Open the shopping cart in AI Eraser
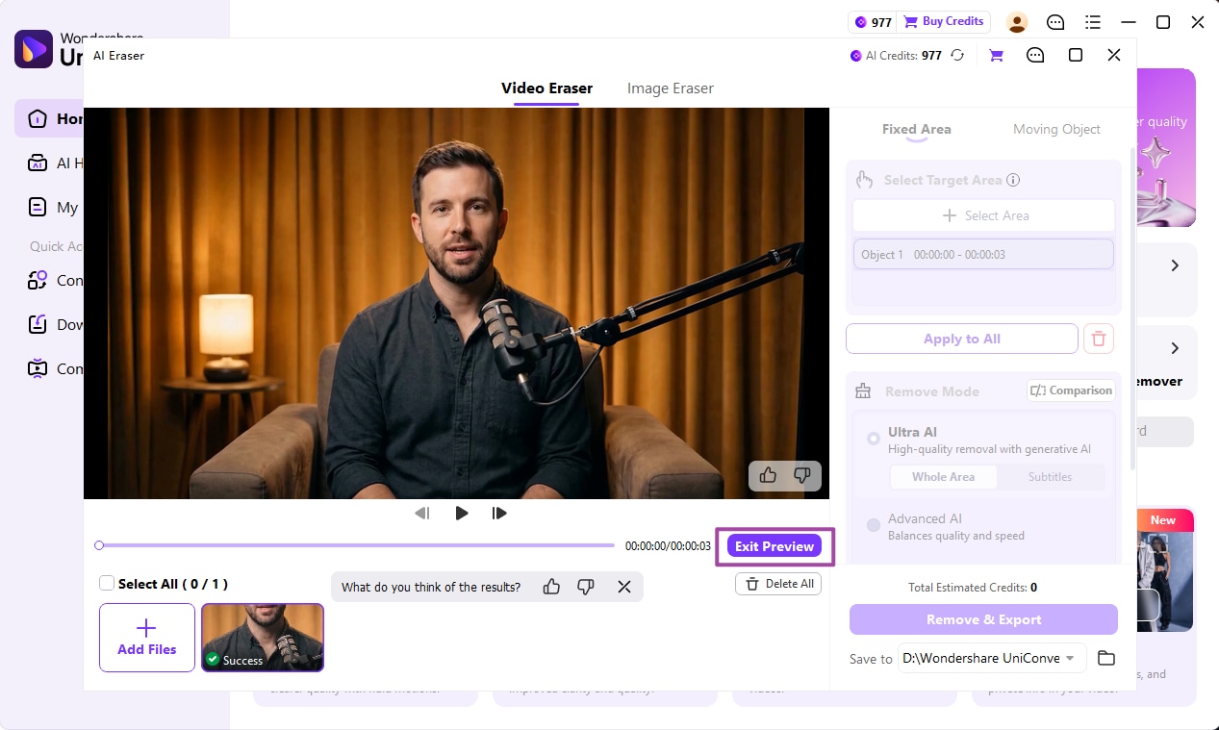1219x730 pixels. 996,56
